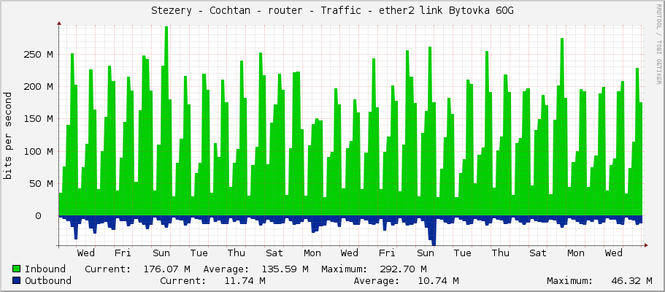Click the leftmost 'Tue' x-axis label
The width and height of the screenshot is (665, 292).
199,253
